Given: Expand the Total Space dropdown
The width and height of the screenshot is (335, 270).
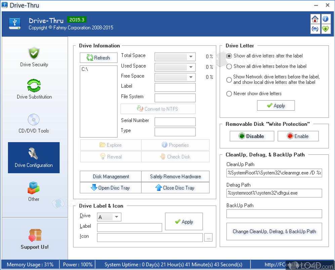Looking at the screenshot, I should click(191, 57).
